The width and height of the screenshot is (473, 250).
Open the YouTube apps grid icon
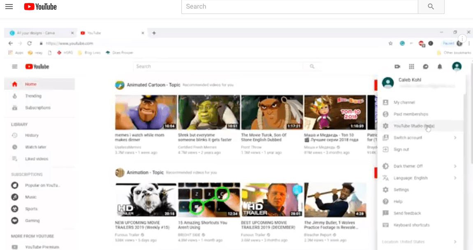point(411,67)
